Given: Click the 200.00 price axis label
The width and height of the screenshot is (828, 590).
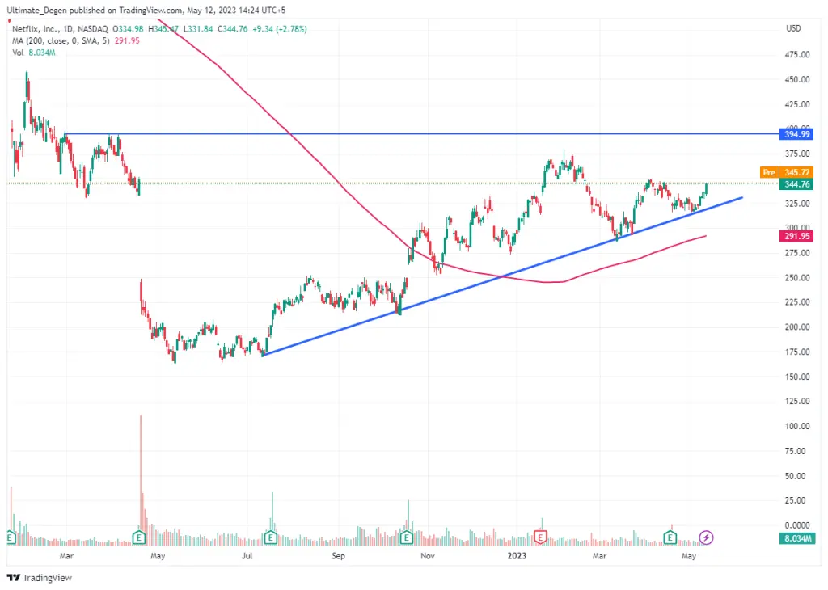Looking at the screenshot, I should coord(796,327).
